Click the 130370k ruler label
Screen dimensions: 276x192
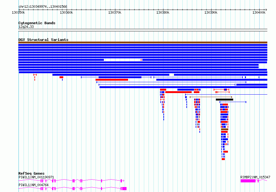click(x=115, y=12)
